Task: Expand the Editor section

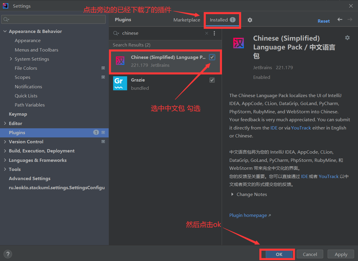Action: [5, 123]
